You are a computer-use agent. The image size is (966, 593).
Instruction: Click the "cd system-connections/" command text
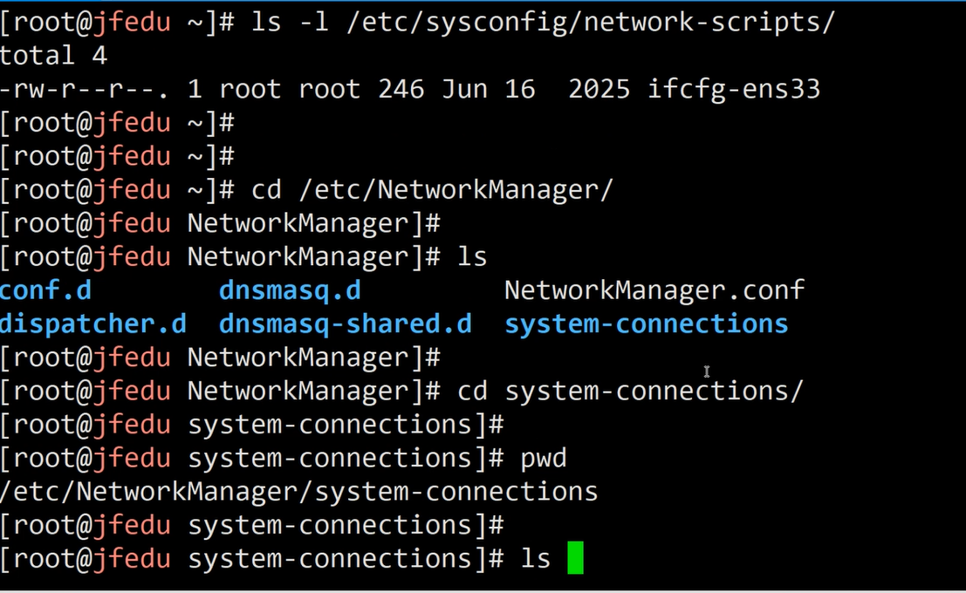630,392
